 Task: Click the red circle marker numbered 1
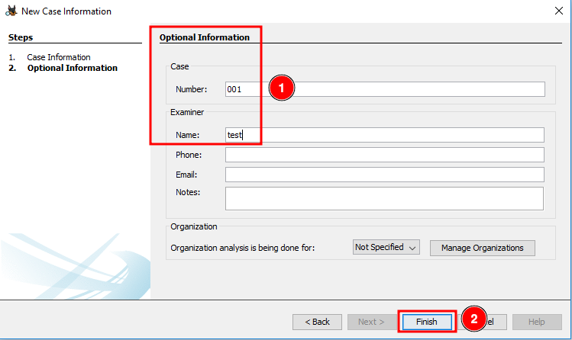281,88
